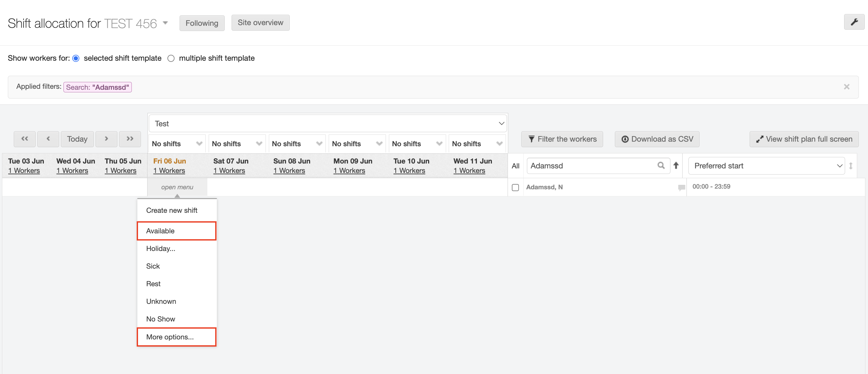Advance one day with right arrow
Viewport: 868px width, 374px height.
click(x=106, y=139)
